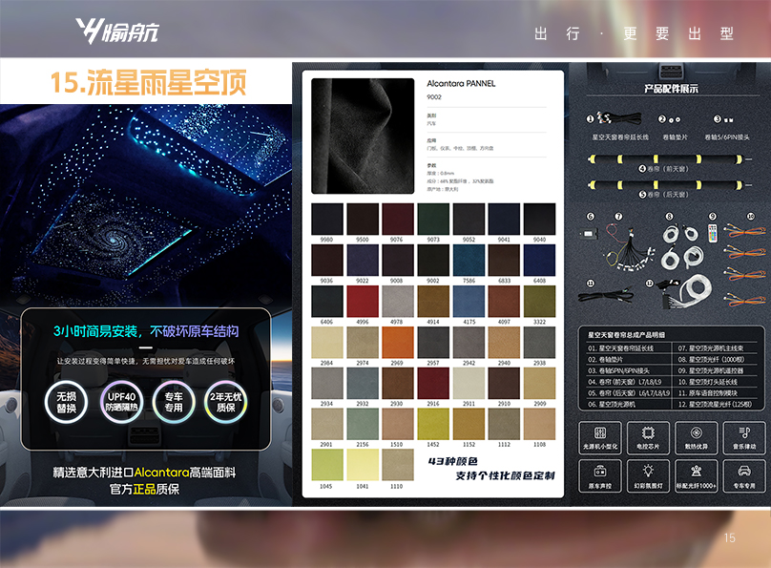Click the 电控芯片 chip icon

click(x=648, y=433)
